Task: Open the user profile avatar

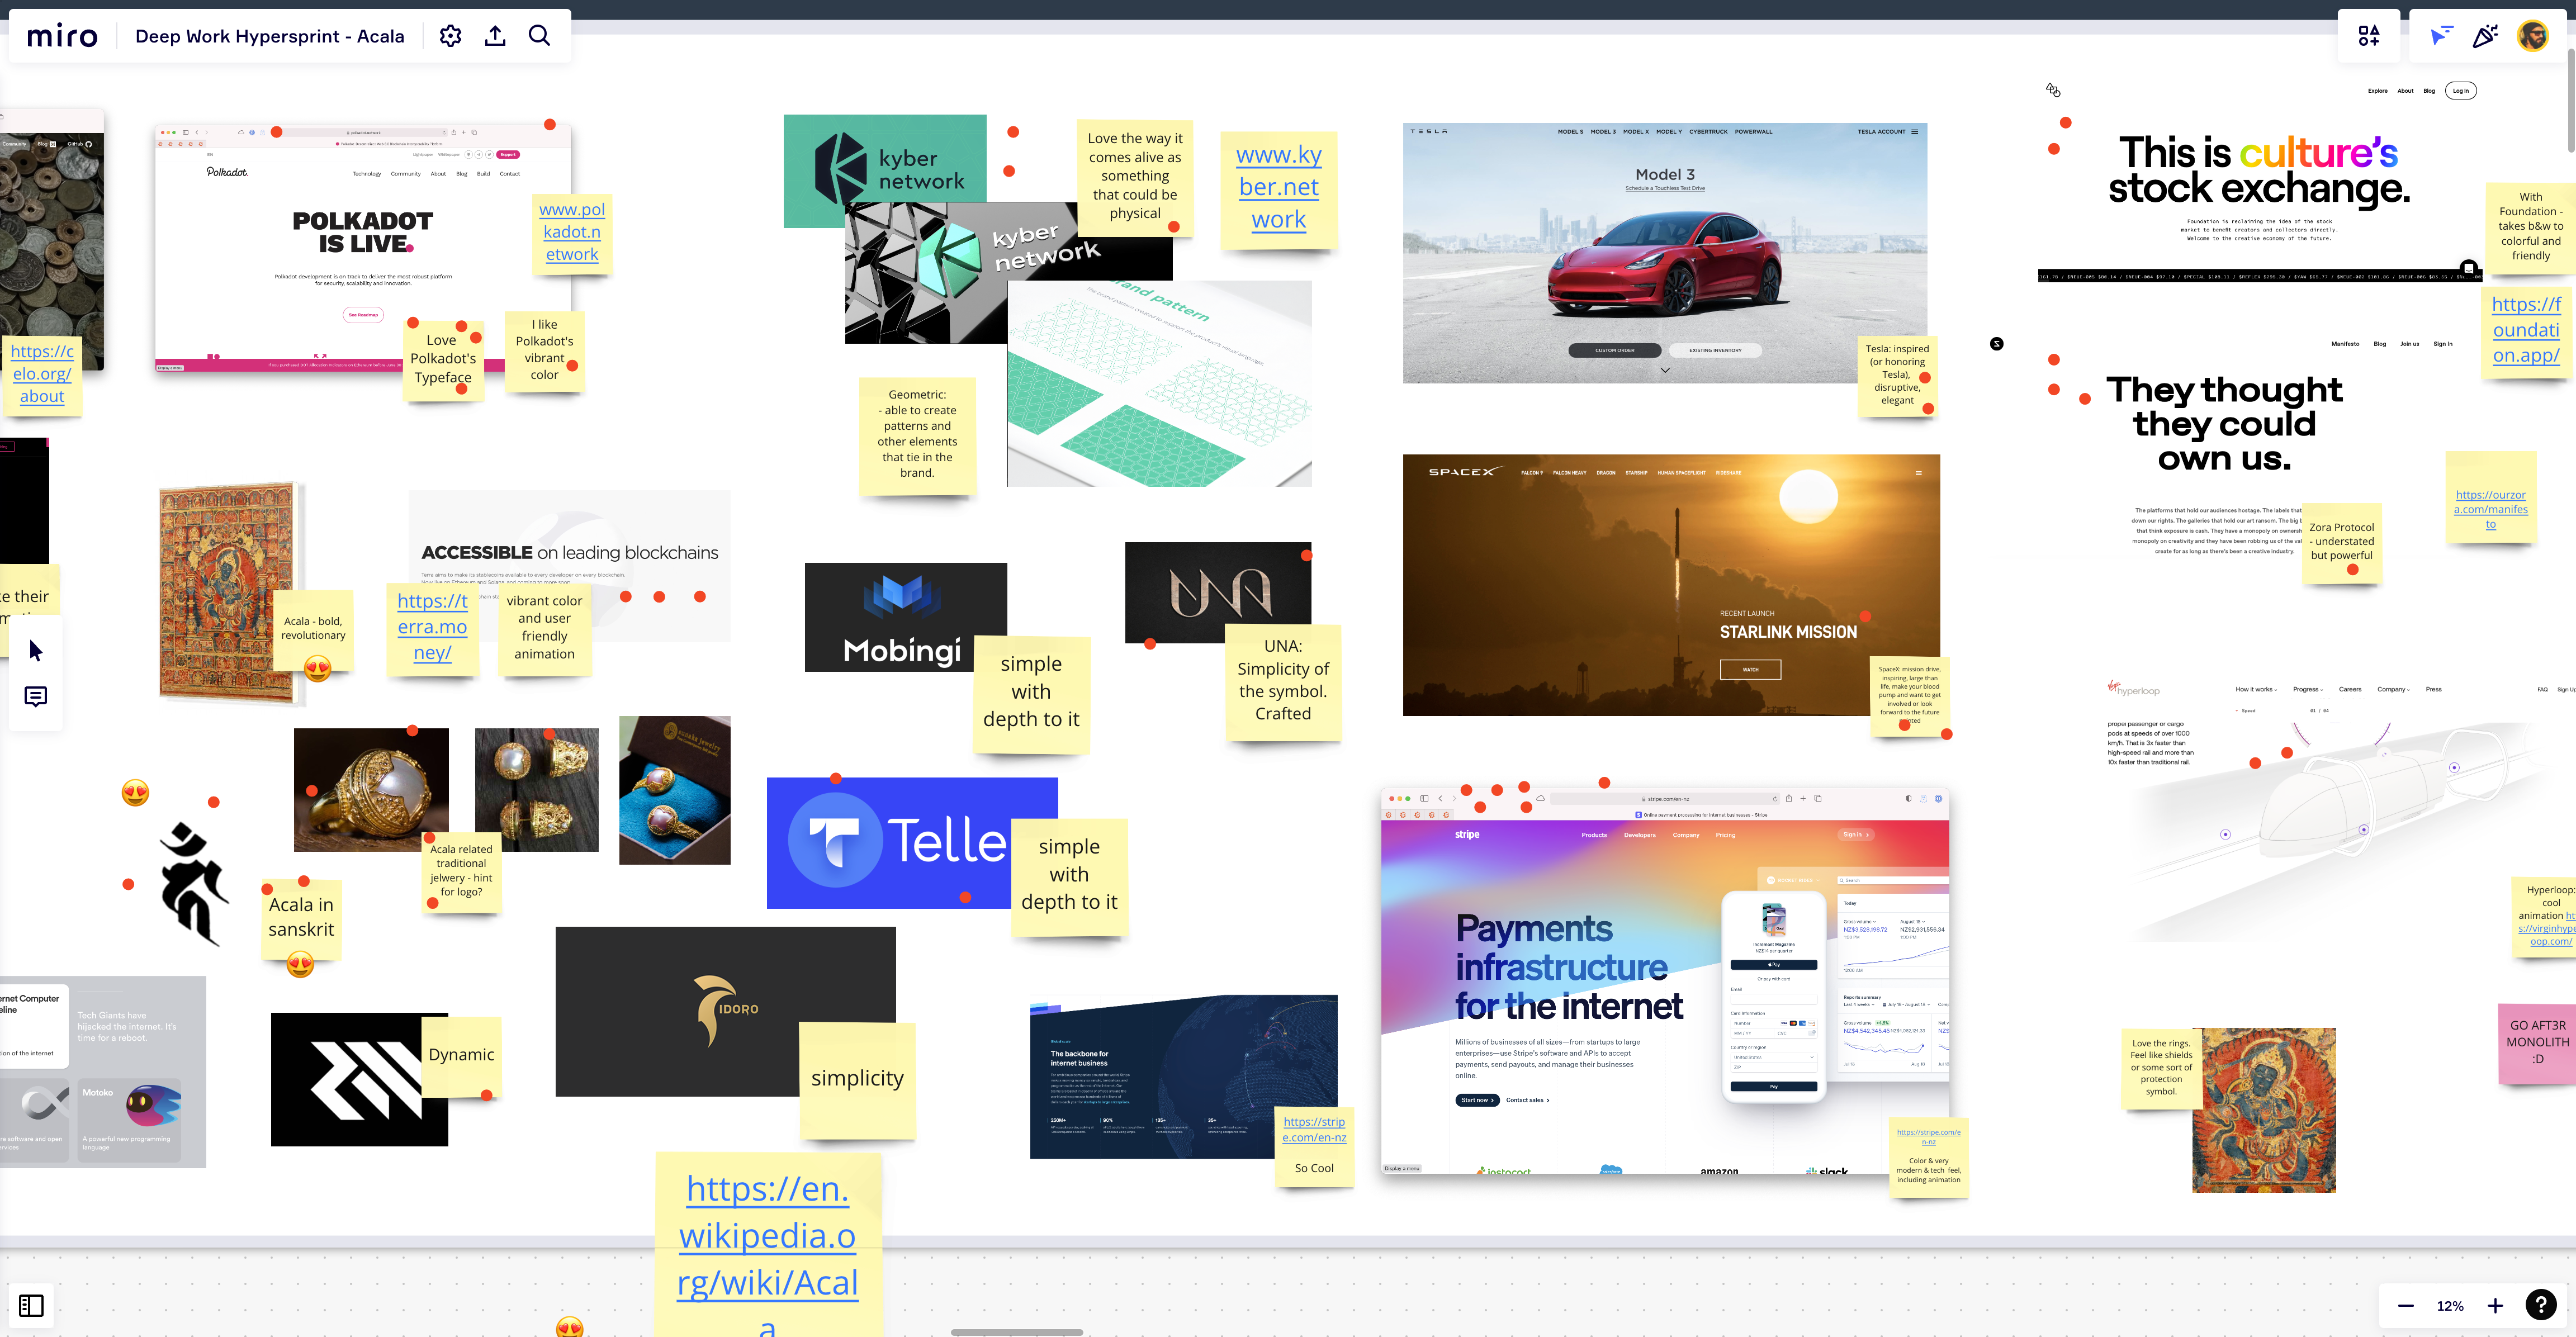Action: click(2533, 36)
